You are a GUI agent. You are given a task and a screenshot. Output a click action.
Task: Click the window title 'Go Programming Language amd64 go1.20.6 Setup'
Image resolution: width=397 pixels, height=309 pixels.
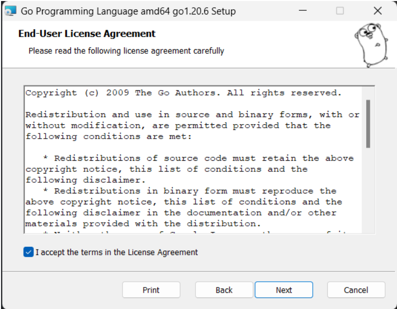pos(128,11)
